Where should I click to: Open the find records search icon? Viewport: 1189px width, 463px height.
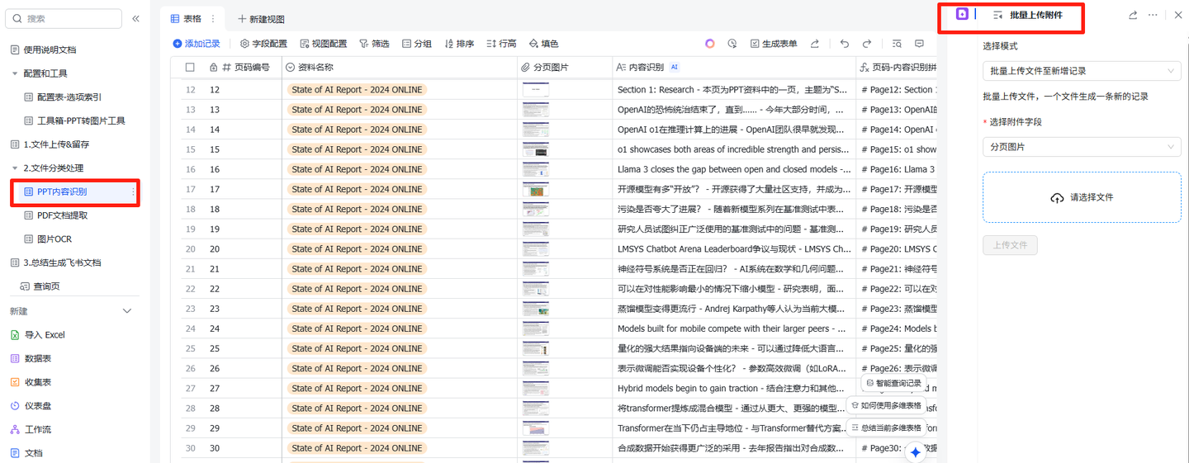click(896, 44)
